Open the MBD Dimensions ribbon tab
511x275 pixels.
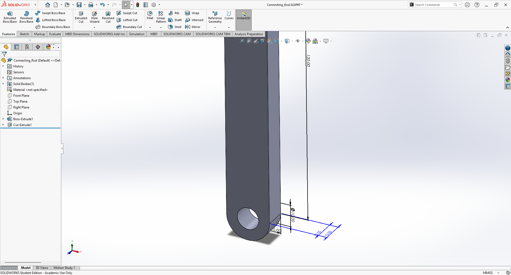coord(77,34)
